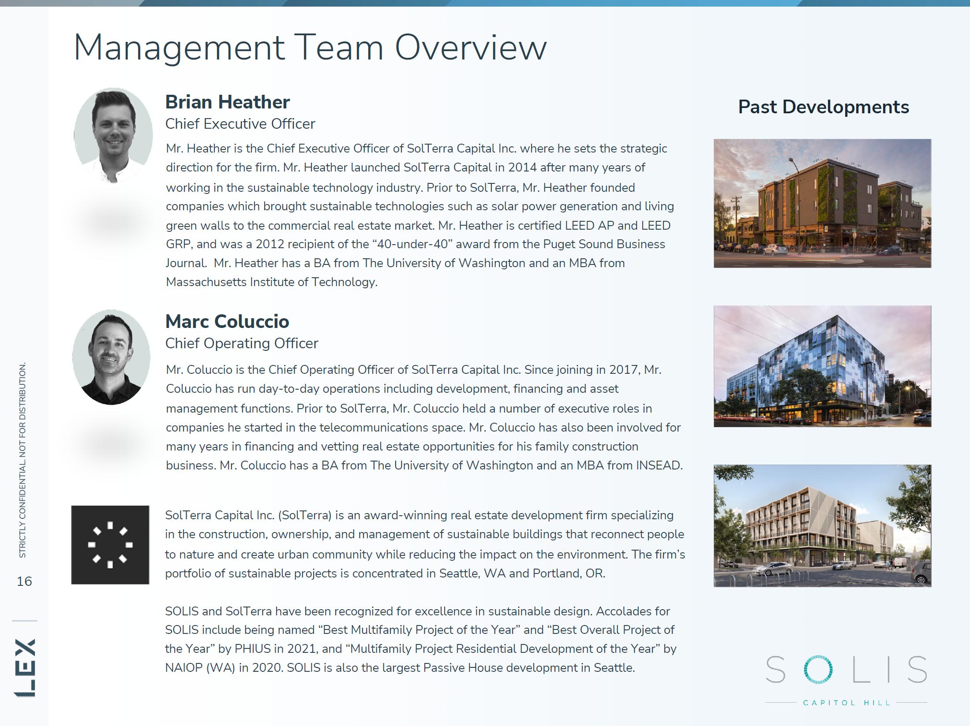Click the Chief Operating Officer subtitle
Image resolution: width=970 pixels, height=726 pixels.
click(x=242, y=343)
